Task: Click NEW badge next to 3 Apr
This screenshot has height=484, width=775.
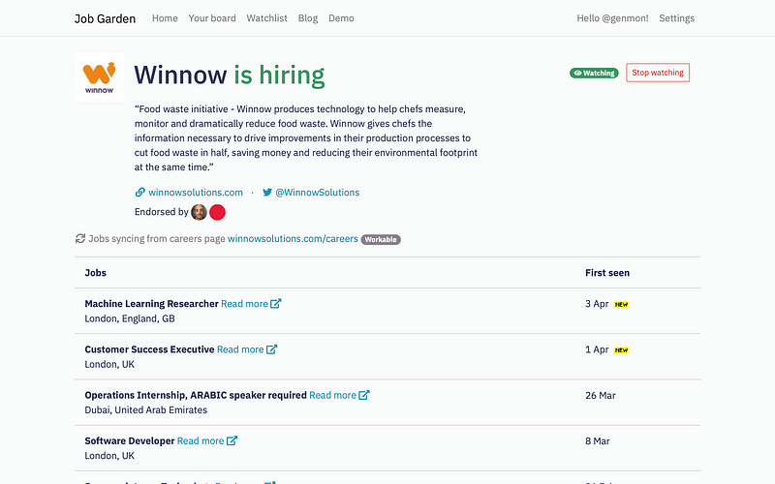Action: click(621, 304)
